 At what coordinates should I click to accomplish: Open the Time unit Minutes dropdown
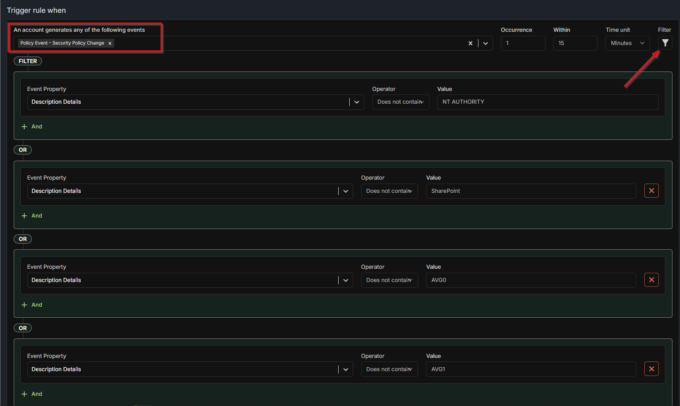pyautogui.click(x=627, y=43)
